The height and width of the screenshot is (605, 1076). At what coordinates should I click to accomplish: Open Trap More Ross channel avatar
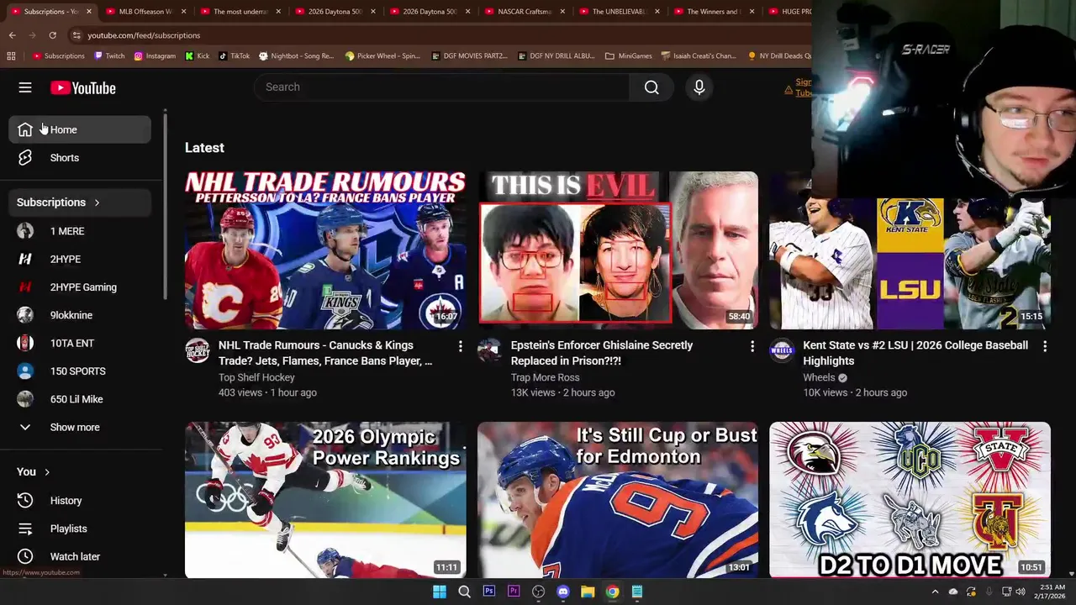[x=490, y=350]
